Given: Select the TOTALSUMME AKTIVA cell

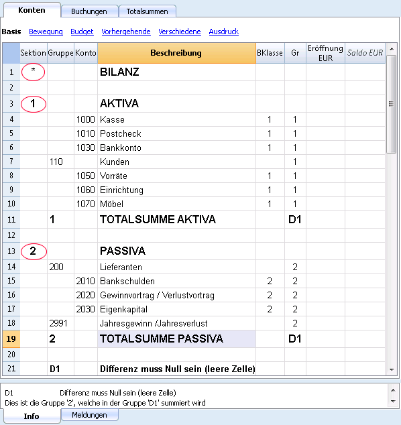Looking at the screenshot, I should click(x=176, y=220).
